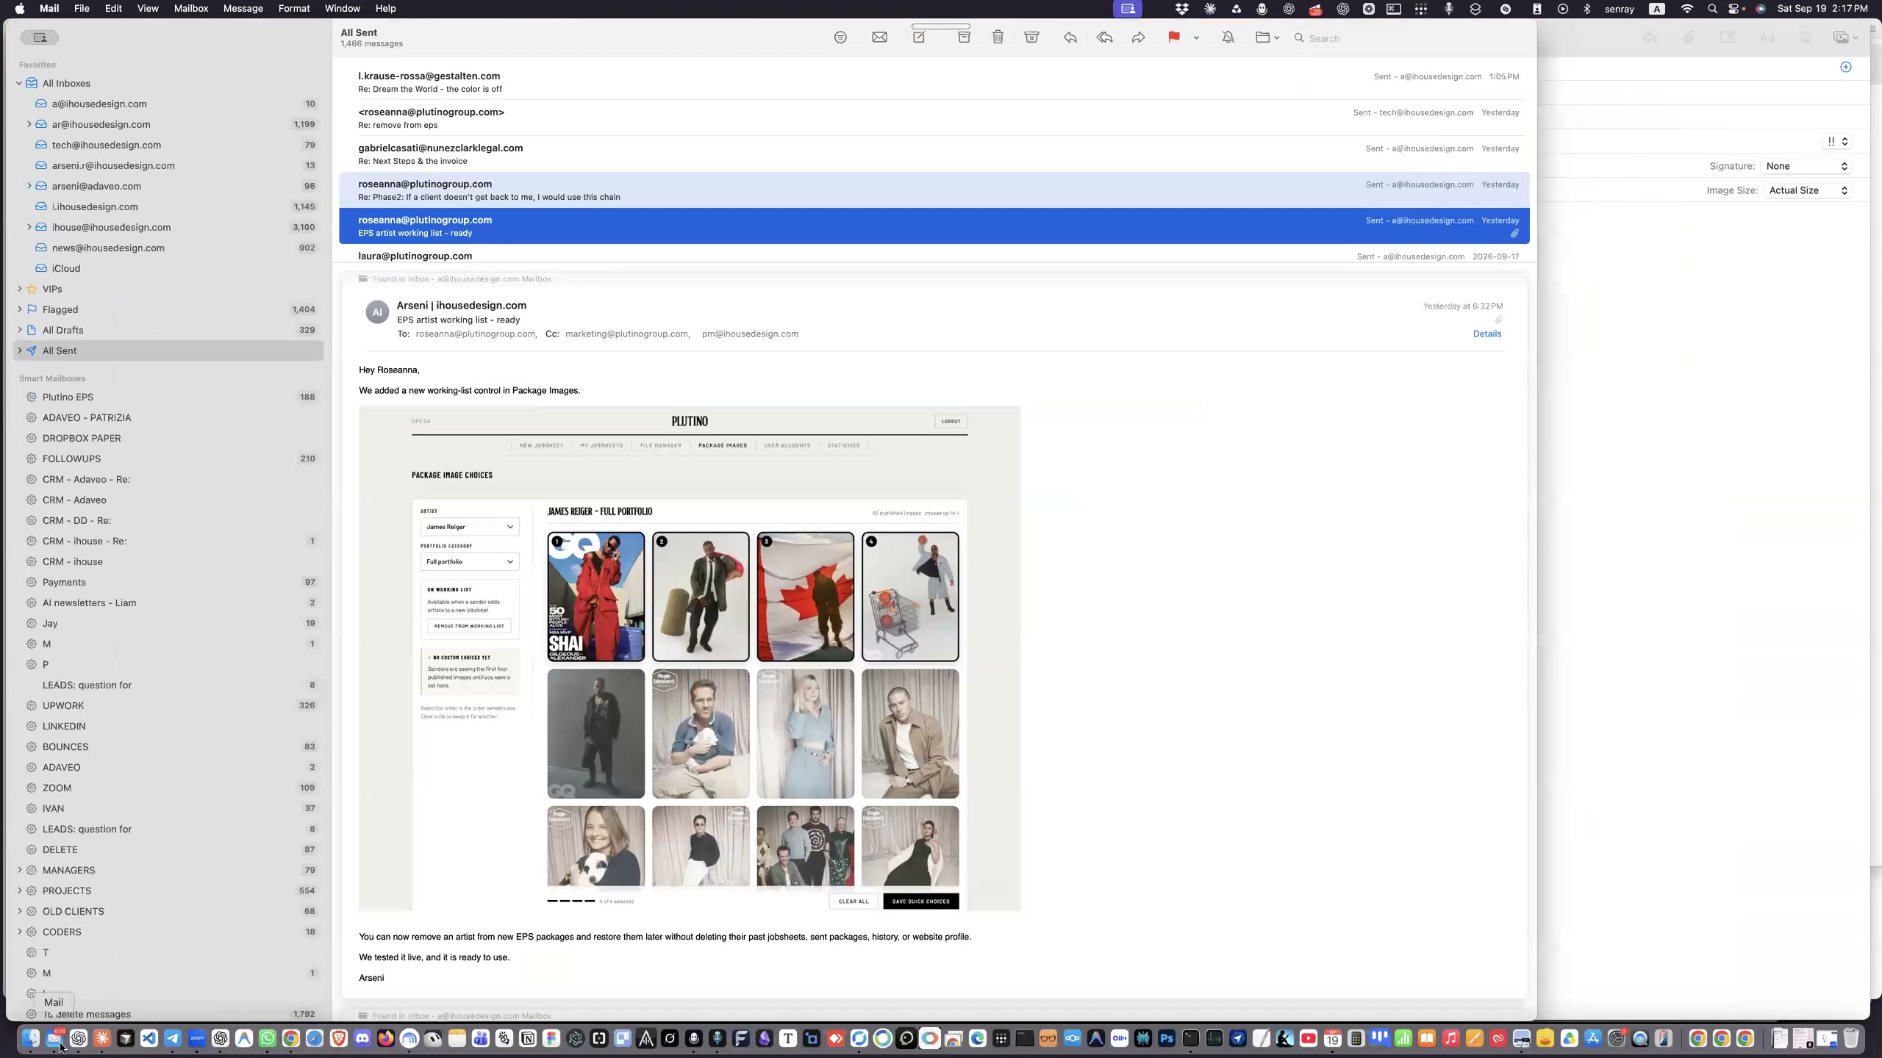Viewport: 1882px width, 1058px height.
Task: Open the View menu
Action: (x=148, y=9)
